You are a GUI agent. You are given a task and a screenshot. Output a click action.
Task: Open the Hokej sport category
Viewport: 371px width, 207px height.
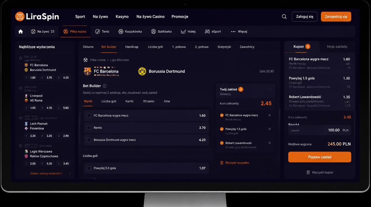(x=188, y=32)
